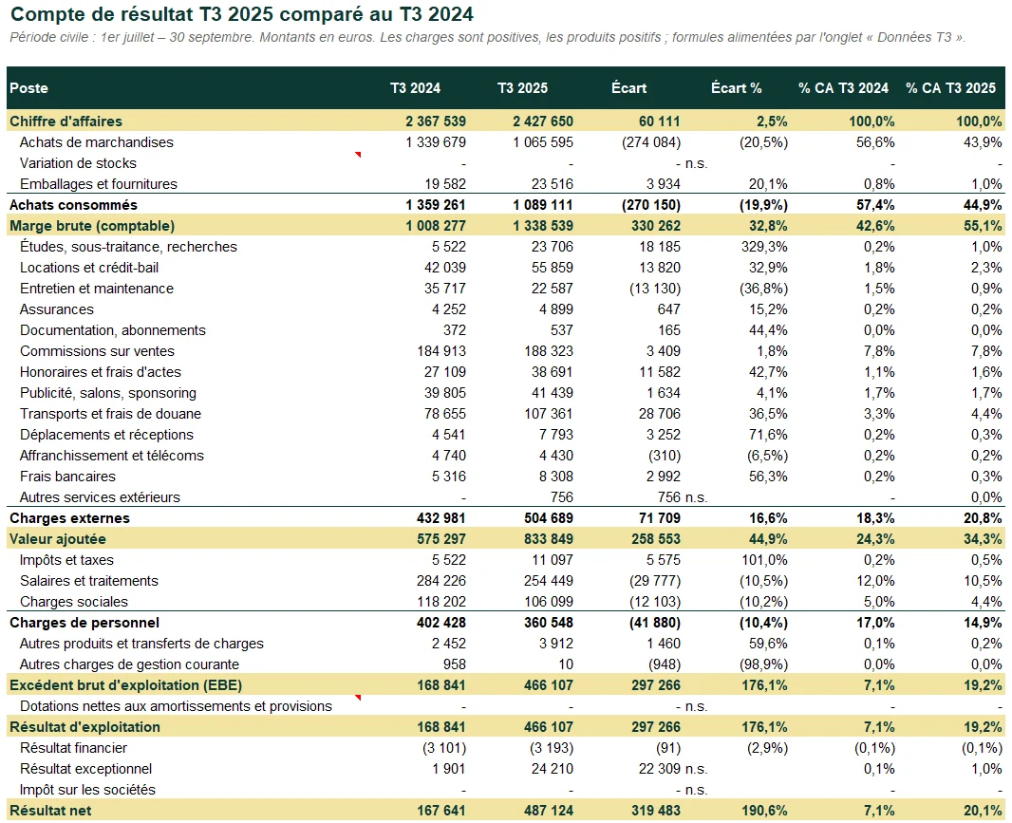Select 'Entretien et maintenance' label
The width and height of the screenshot is (1012, 823).
pos(97,289)
